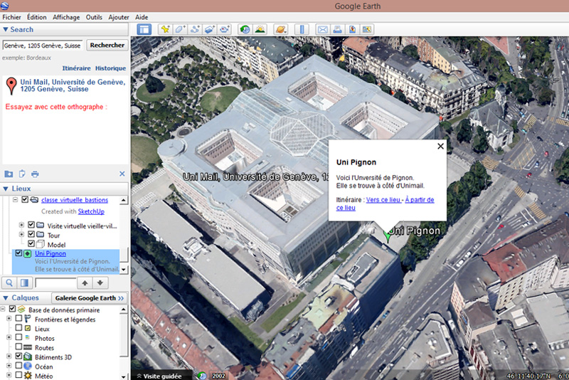This screenshot has height=380, width=569.
Task: Click the search address input field
Action: [43, 45]
